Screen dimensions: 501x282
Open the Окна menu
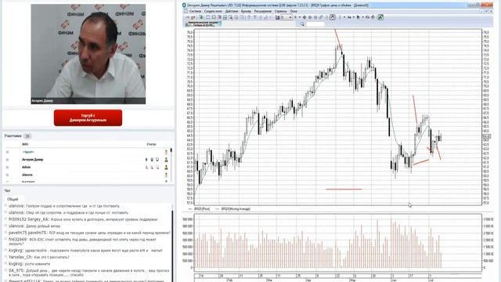294,11
